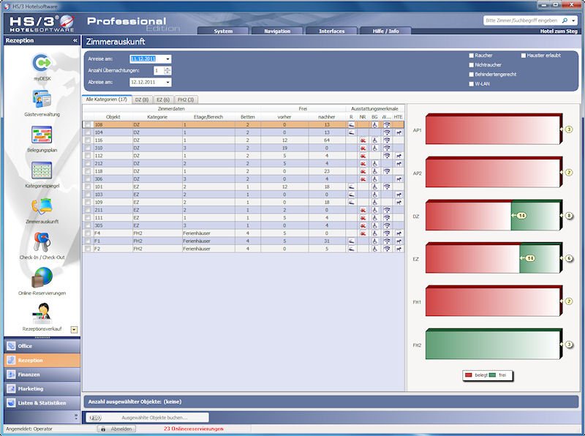585x436 pixels.
Task: Click non-smoker icon in room 116 row
Action: point(363,140)
